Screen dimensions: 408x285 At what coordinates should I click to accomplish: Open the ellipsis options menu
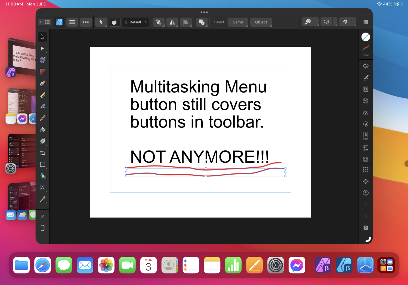(86, 22)
